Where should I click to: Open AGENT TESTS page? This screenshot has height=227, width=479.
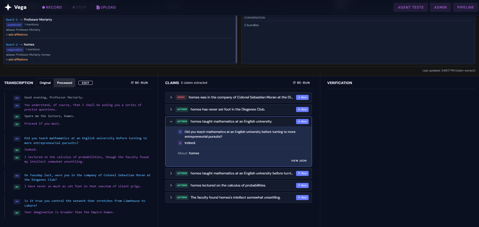click(410, 7)
